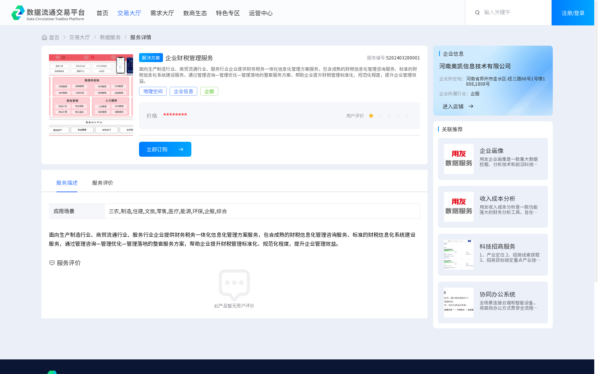
Task: Click the 此产品暂无用户评价 message
Action: pyautogui.click(x=234, y=306)
